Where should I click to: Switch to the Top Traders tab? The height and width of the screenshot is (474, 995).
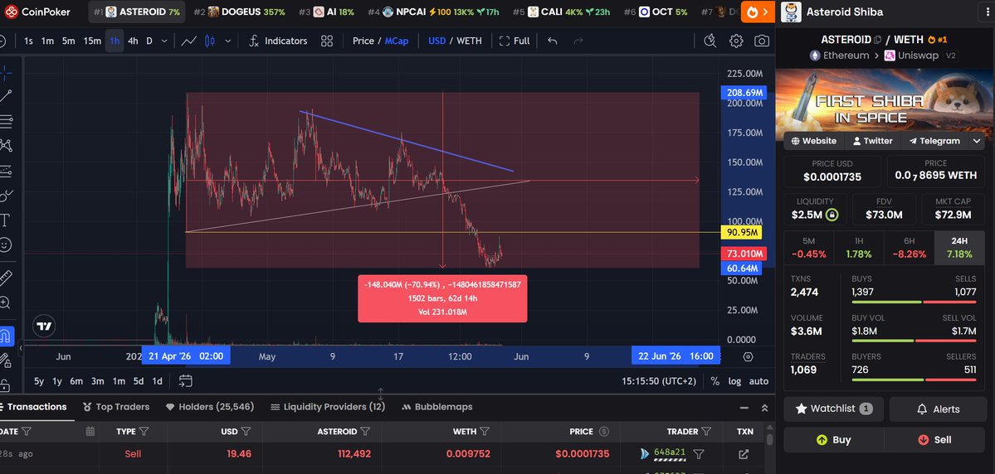pos(117,407)
